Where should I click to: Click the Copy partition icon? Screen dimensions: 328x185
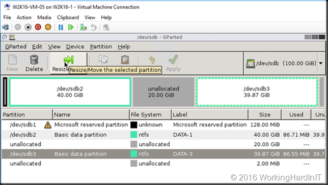[103, 59]
